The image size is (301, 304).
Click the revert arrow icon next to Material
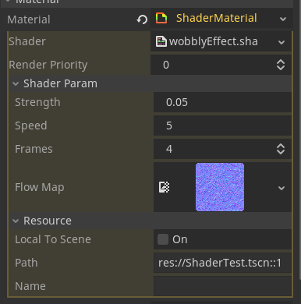[x=142, y=19]
